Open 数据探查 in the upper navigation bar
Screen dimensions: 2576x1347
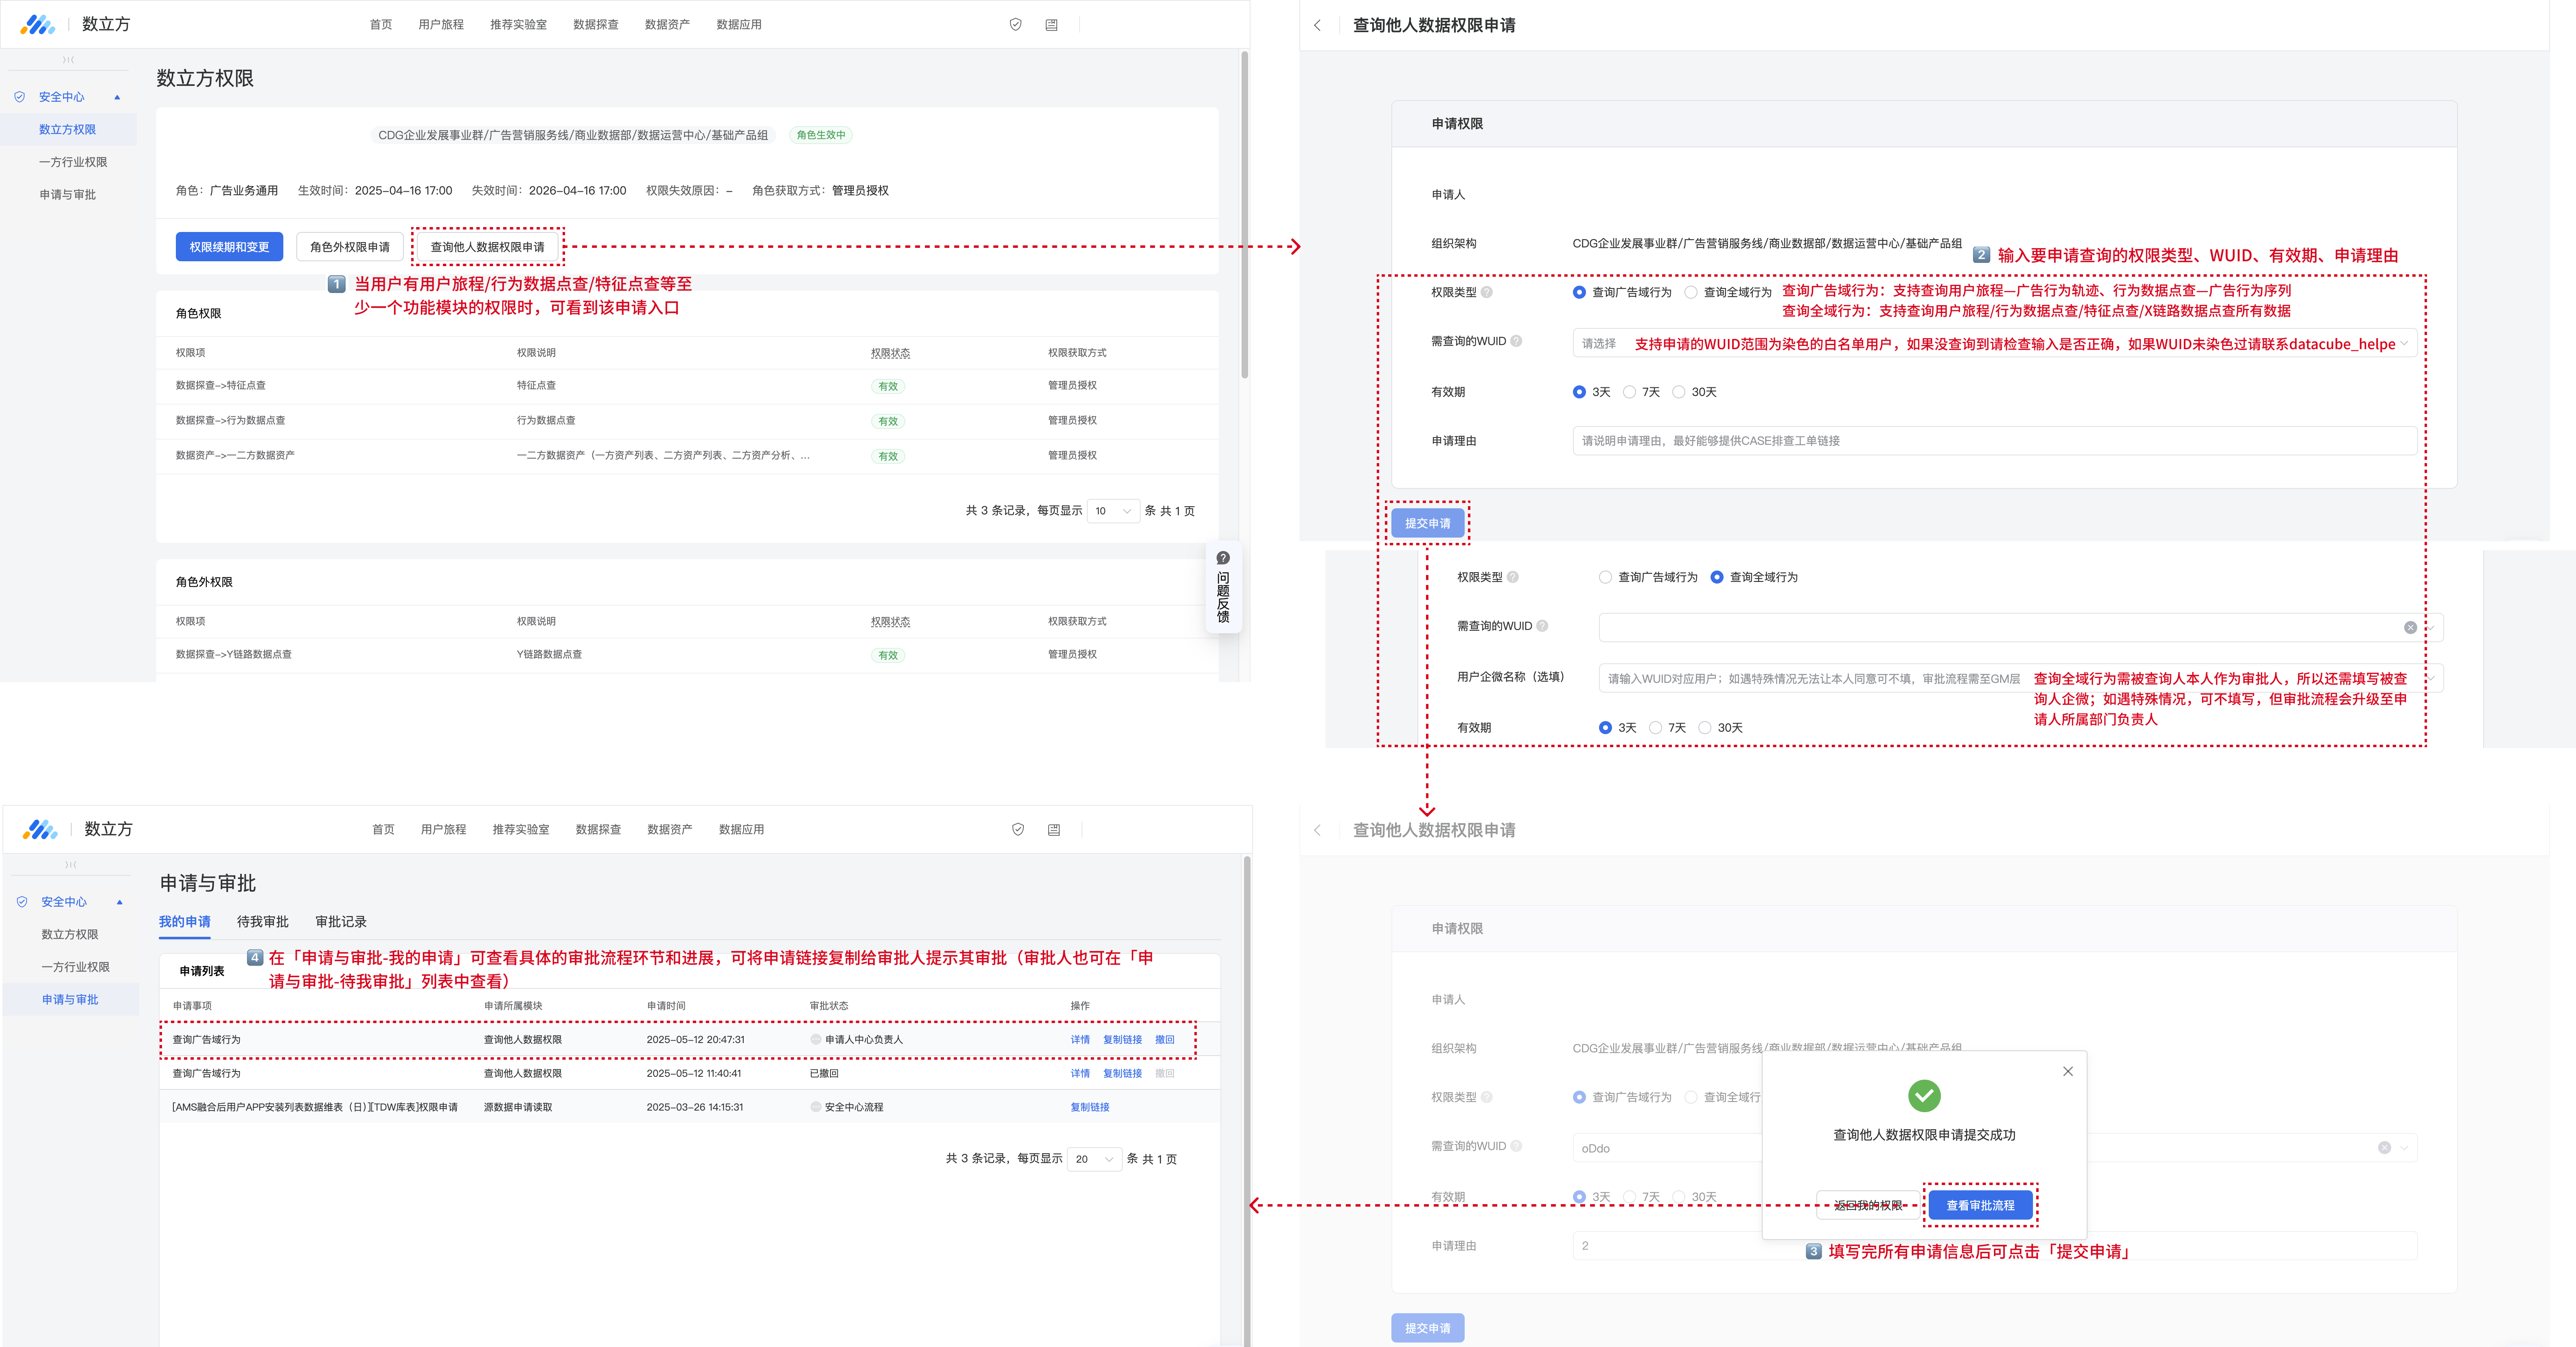click(595, 24)
